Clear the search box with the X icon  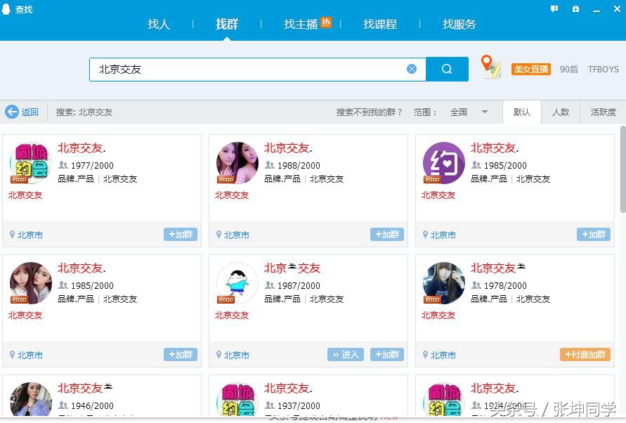tap(412, 68)
